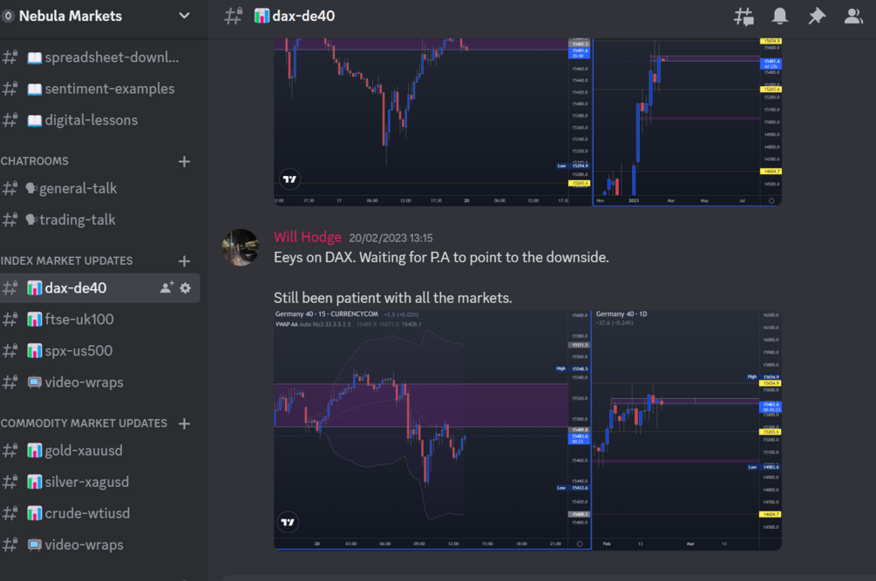Toggle the member list icon
876x581 pixels.
tap(853, 16)
